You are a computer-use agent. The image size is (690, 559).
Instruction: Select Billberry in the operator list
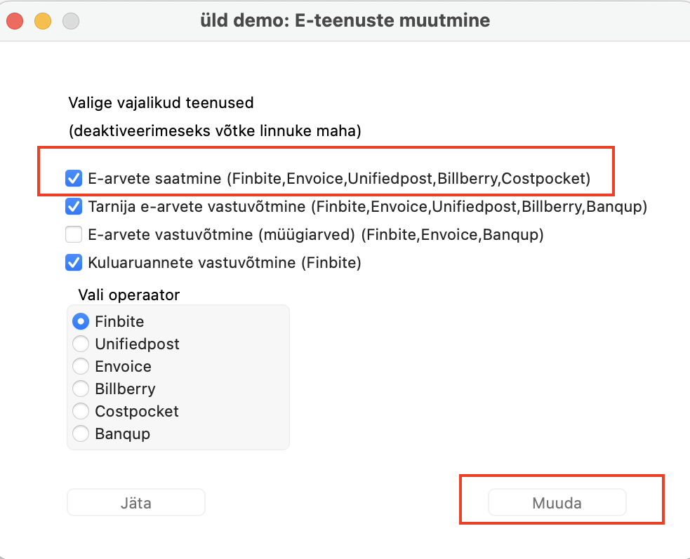[x=81, y=389]
